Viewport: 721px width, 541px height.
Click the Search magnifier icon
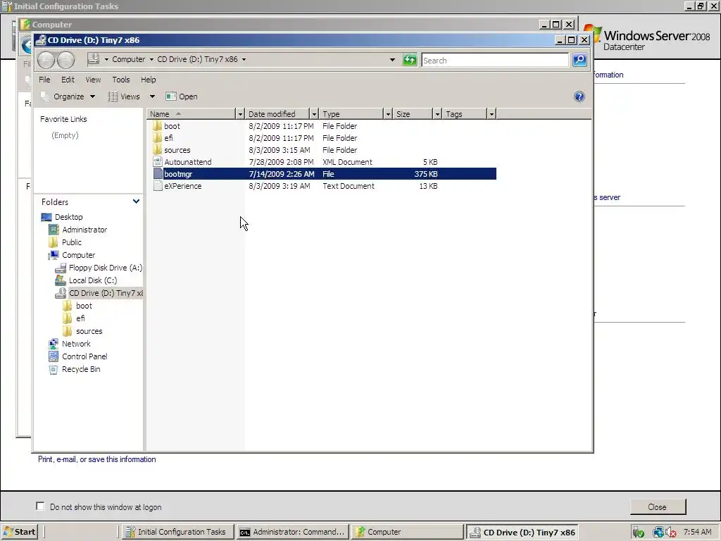coord(579,60)
